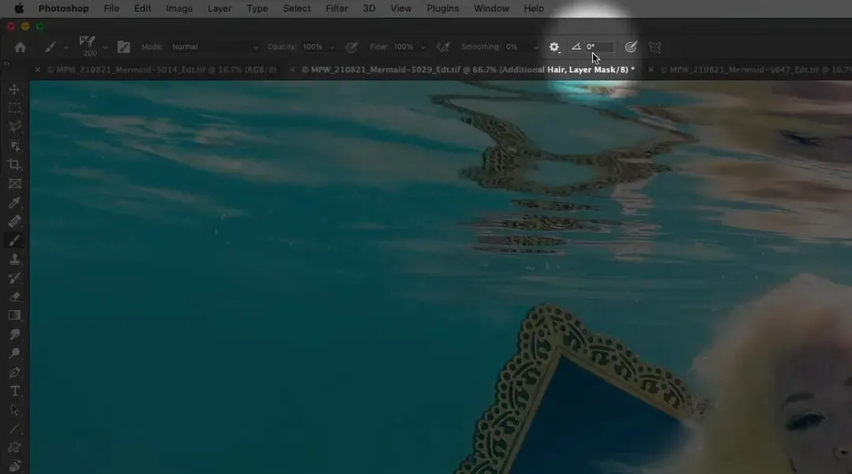The width and height of the screenshot is (852, 474).
Task: Toggle the Brush Settings panel button
Action: [123, 47]
